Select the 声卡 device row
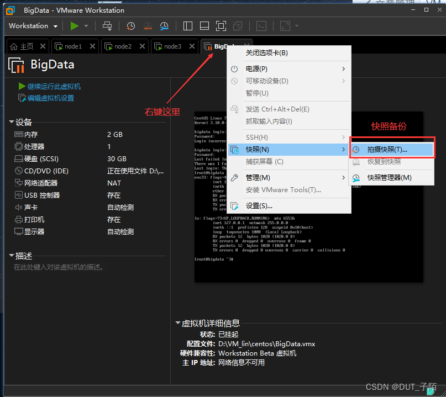This screenshot has height=397, width=446. tap(89, 208)
